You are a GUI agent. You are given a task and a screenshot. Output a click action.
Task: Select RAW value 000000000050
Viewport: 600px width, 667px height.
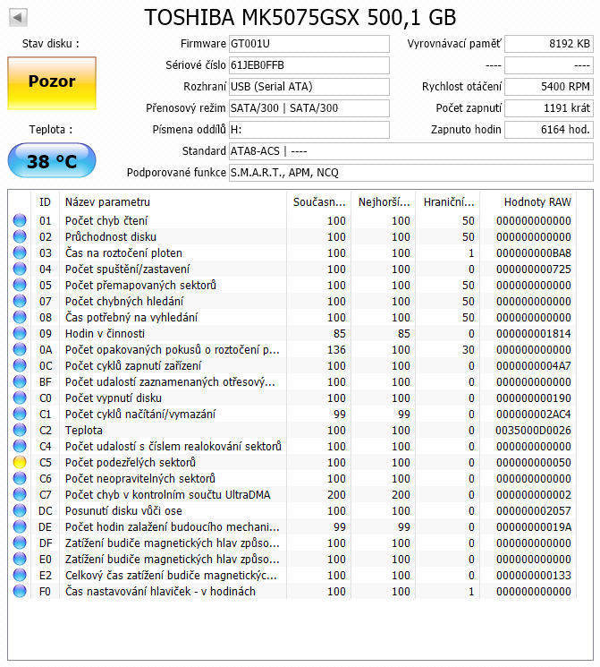pos(534,462)
